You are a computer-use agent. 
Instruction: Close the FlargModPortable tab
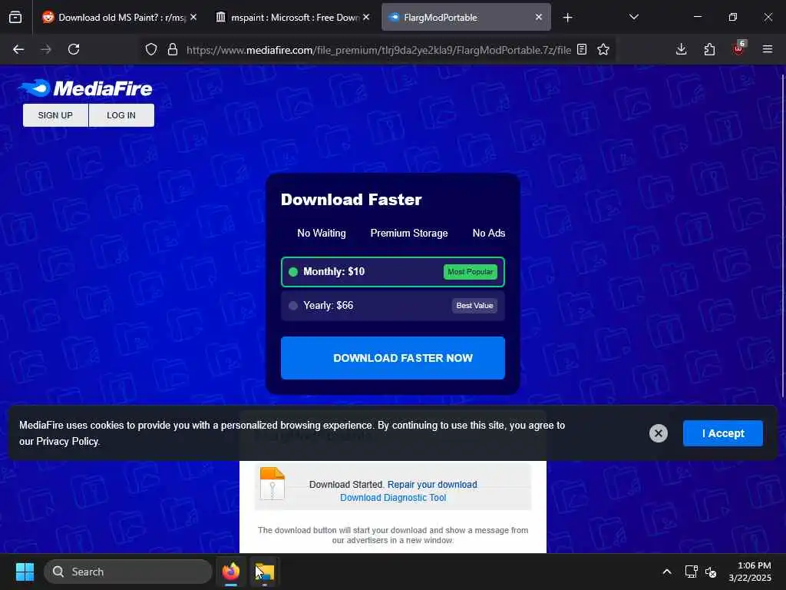click(539, 17)
